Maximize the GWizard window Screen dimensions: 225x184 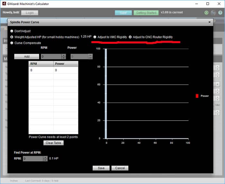[x=208, y=4]
